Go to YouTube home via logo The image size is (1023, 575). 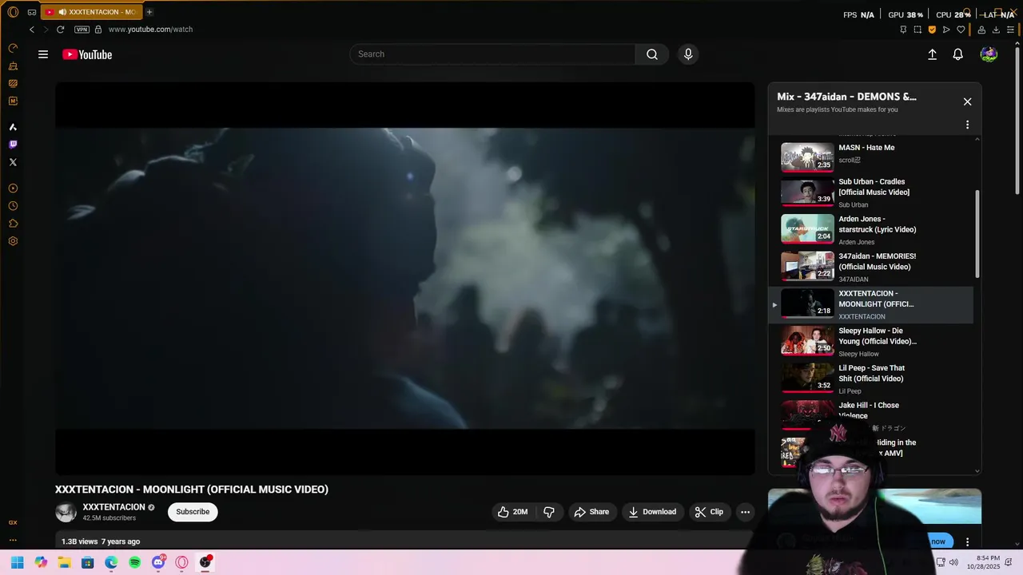click(x=87, y=54)
